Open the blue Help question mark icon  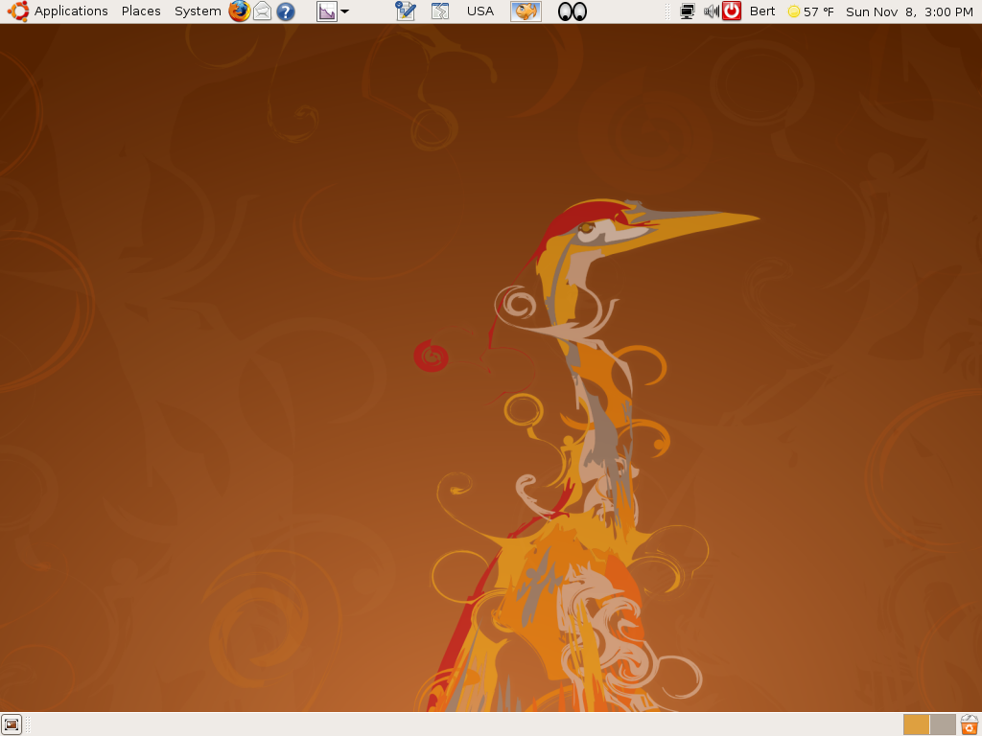coord(285,11)
